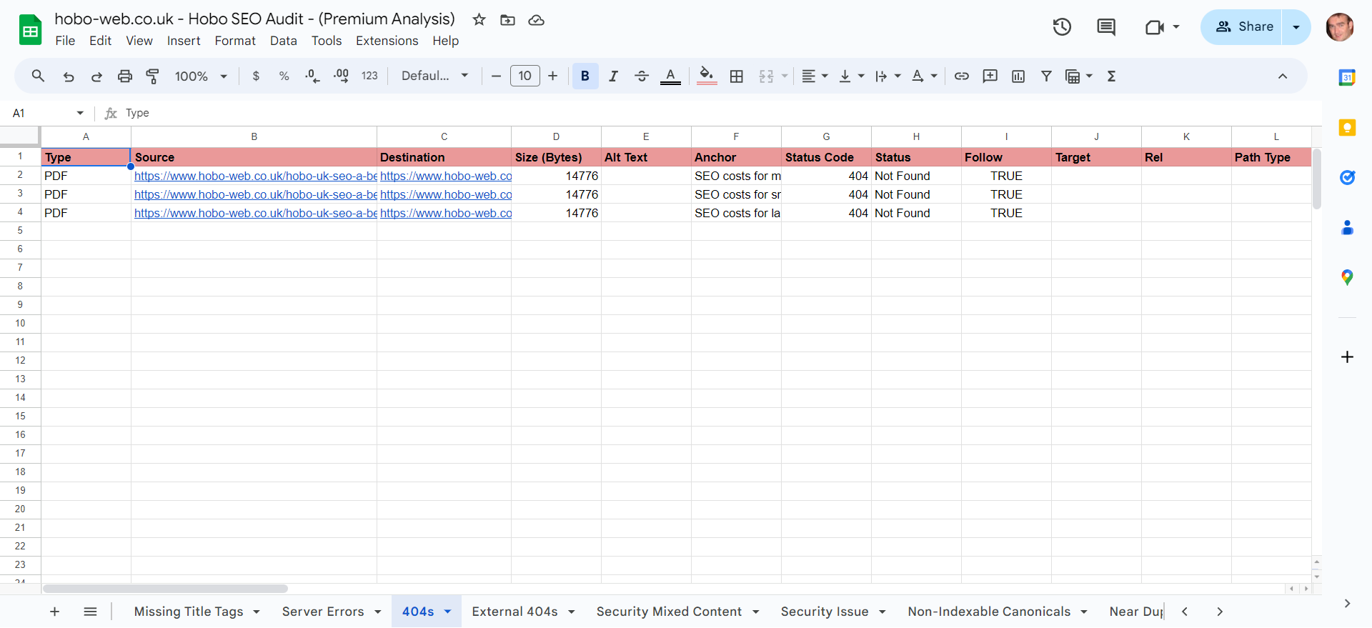
Task: Open the Extensions menu
Action: (387, 41)
